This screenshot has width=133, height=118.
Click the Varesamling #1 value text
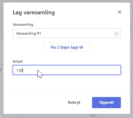point(28,33)
